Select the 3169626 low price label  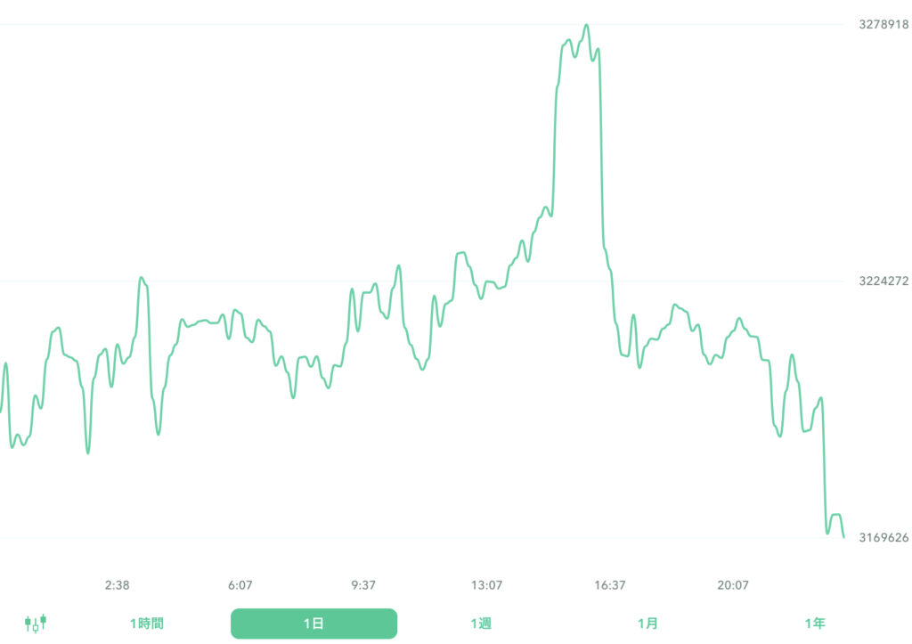[x=883, y=536]
